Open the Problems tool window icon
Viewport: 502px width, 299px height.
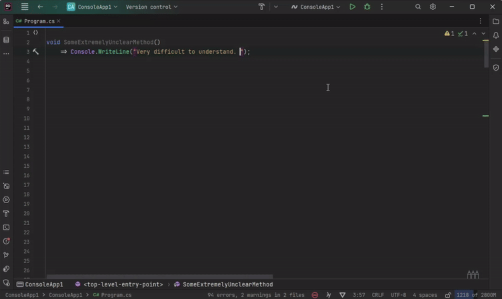(x=6, y=241)
